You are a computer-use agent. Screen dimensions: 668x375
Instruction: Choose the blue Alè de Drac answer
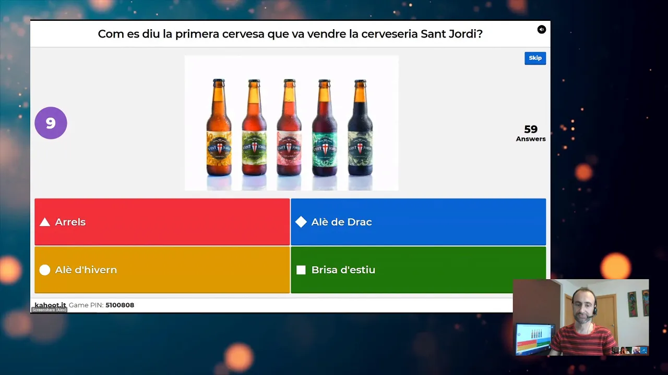pyautogui.click(x=418, y=222)
